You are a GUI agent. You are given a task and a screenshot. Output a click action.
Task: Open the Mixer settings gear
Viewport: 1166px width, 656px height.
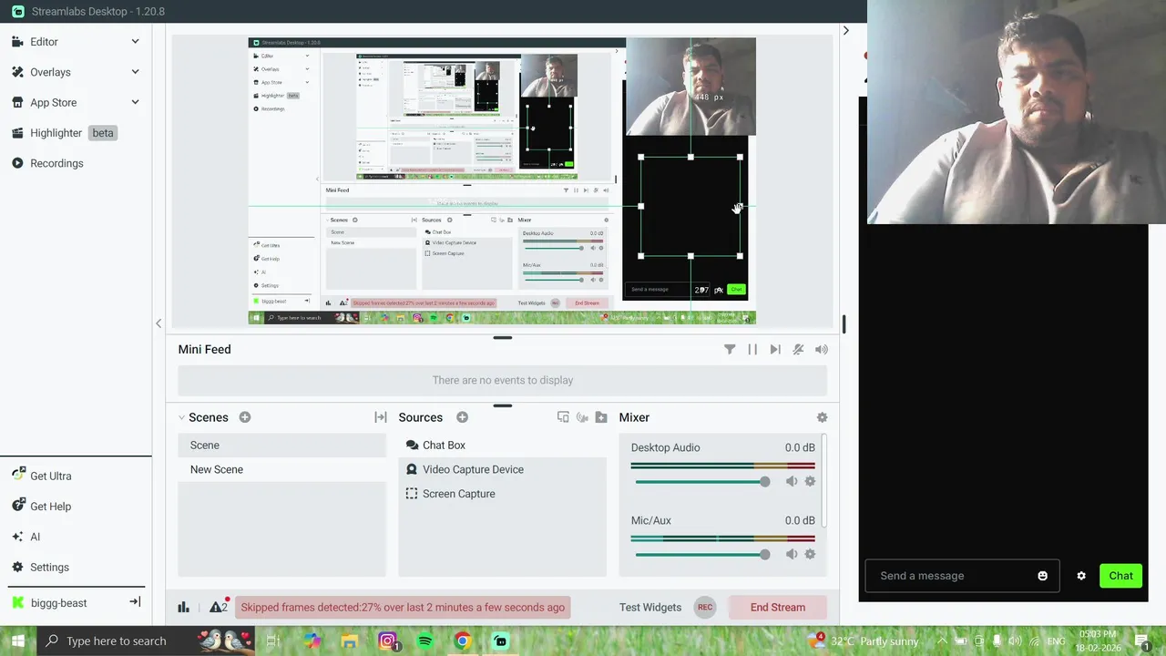(x=822, y=417)
